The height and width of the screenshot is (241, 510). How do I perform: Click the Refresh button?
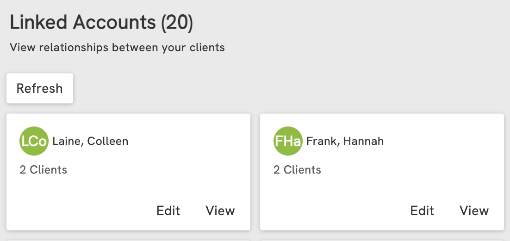coord(39,88)
